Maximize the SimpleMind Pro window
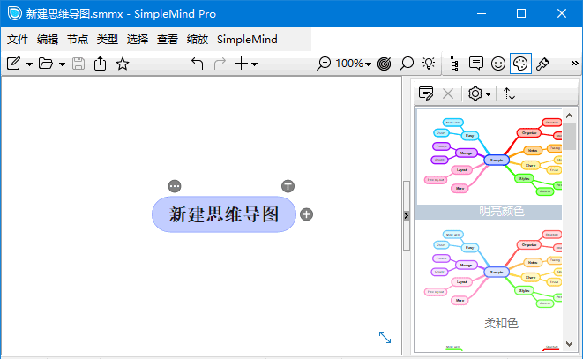 [521, 13]
